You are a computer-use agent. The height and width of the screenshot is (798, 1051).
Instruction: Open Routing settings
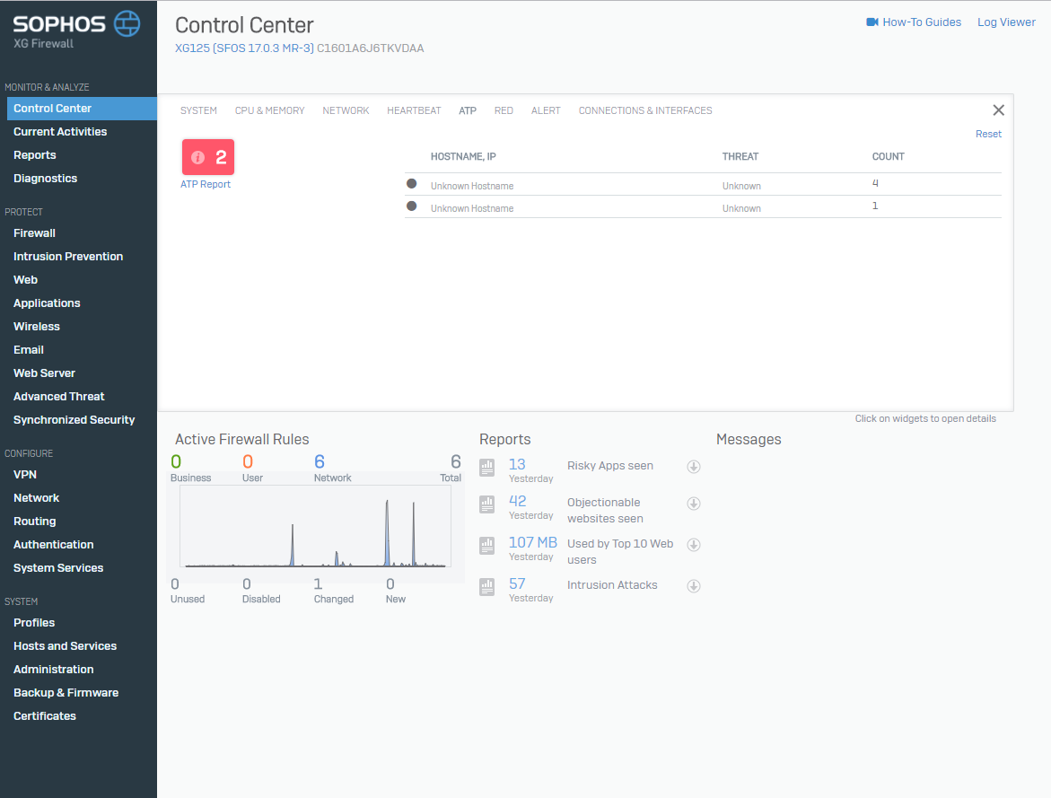(35, 521)
